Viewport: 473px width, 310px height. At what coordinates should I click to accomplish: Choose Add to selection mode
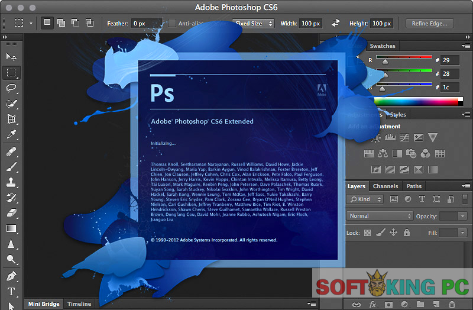(61, 22)
